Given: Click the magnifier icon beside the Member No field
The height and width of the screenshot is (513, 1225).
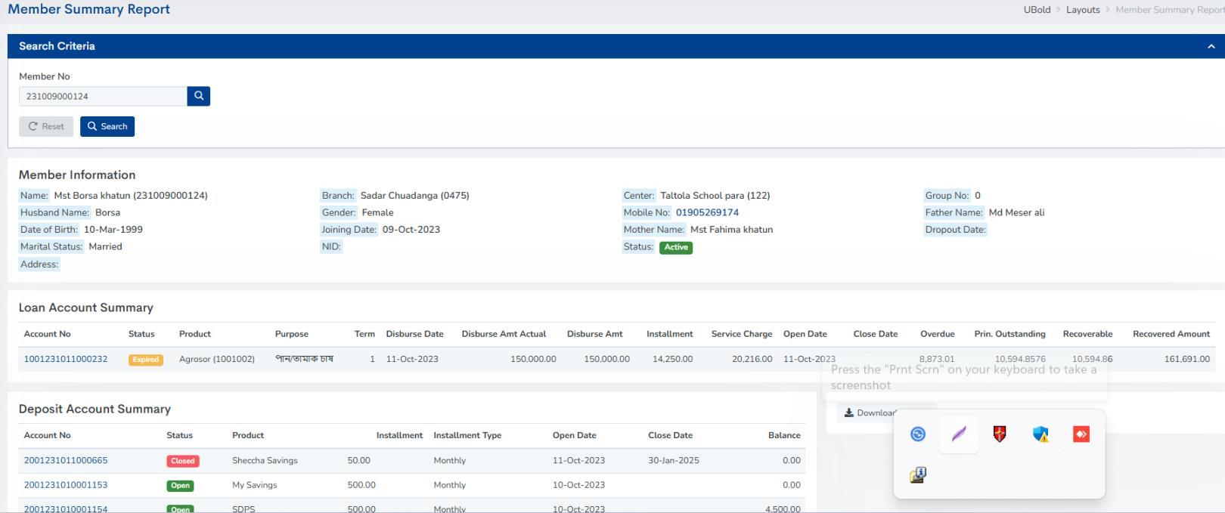Looking at the screenshot, I should tap(198, 96).
